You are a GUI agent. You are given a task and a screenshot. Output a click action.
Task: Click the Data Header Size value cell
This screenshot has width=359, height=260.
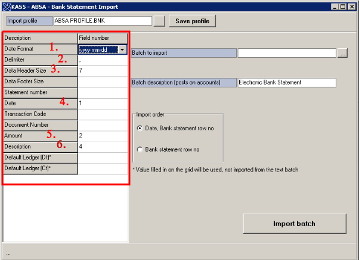pos(103,71)
